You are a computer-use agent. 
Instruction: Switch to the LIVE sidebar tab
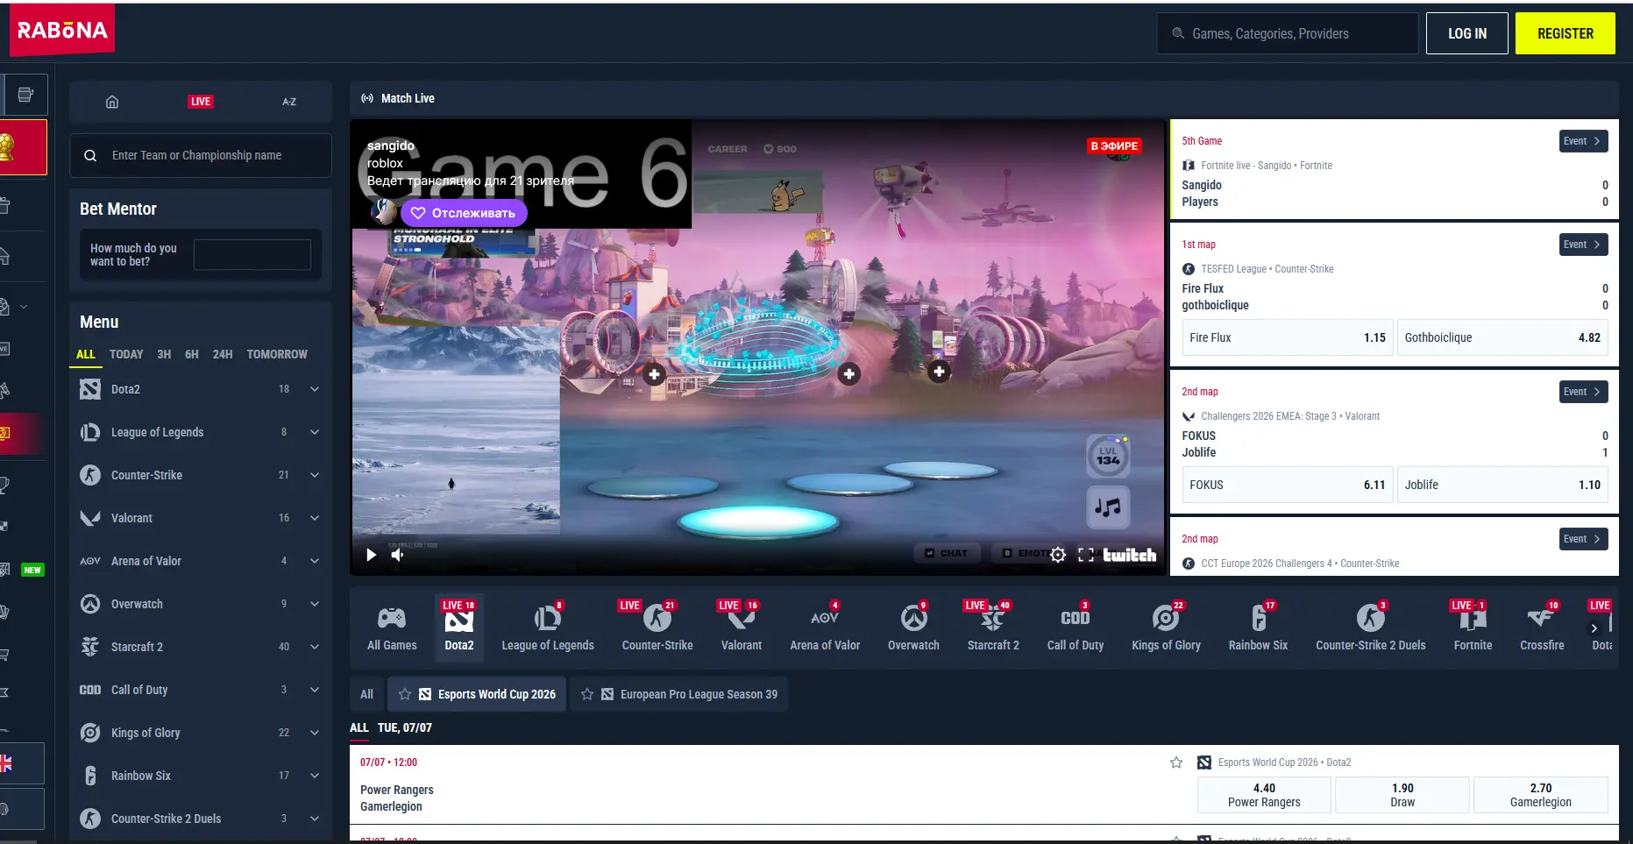tap(201, 102)
